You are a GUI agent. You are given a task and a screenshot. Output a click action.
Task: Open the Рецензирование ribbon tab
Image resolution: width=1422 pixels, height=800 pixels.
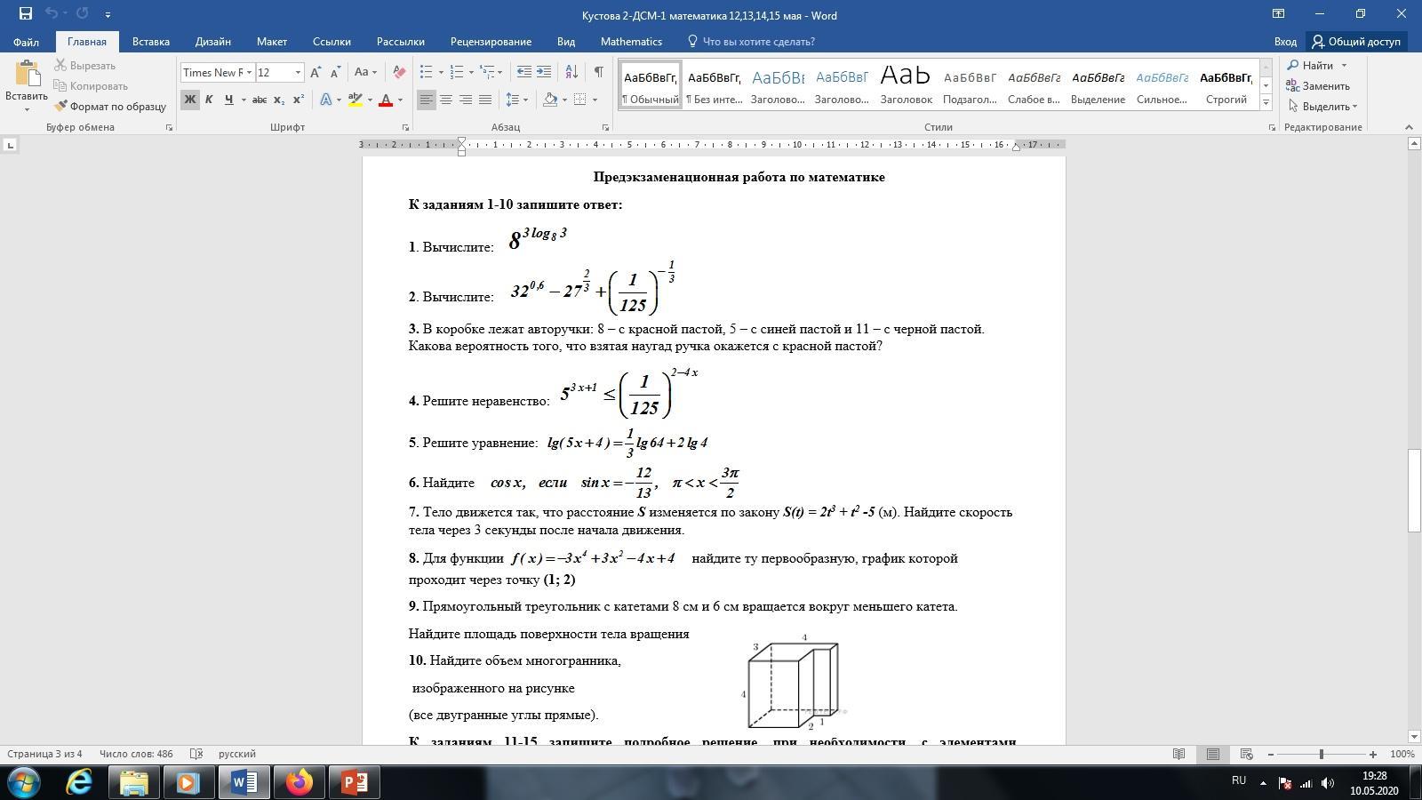click(491, 42)
